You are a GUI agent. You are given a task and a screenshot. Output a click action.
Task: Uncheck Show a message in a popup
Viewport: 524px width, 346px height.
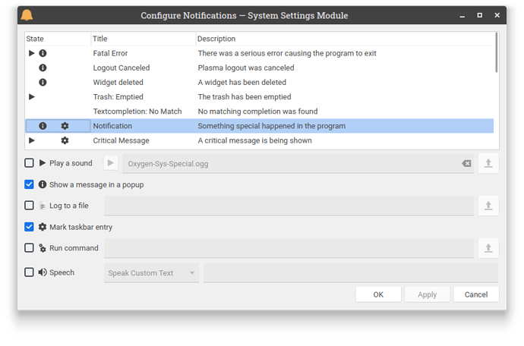tap(29, 184)
